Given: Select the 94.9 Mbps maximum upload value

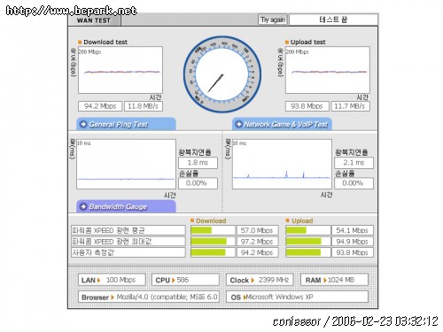Looking at the screenshot, I should point(353,242).
